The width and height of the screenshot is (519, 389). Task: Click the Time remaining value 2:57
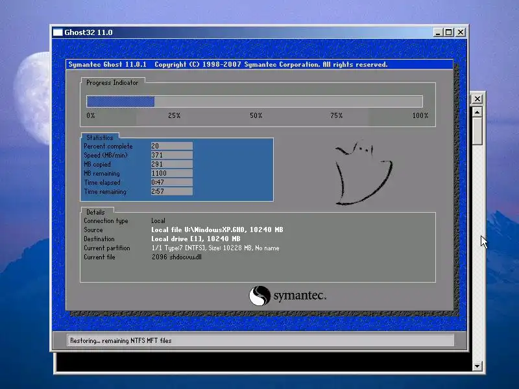pyautogui.click(x=172, y=191)
